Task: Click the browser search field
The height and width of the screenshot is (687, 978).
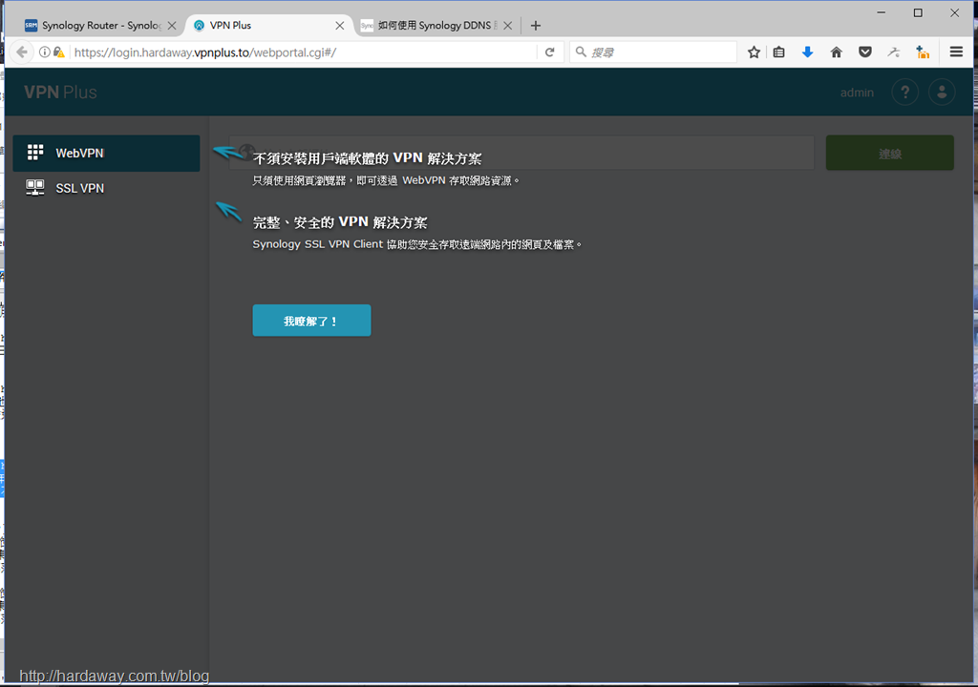Action: click(x=653, y=52)
